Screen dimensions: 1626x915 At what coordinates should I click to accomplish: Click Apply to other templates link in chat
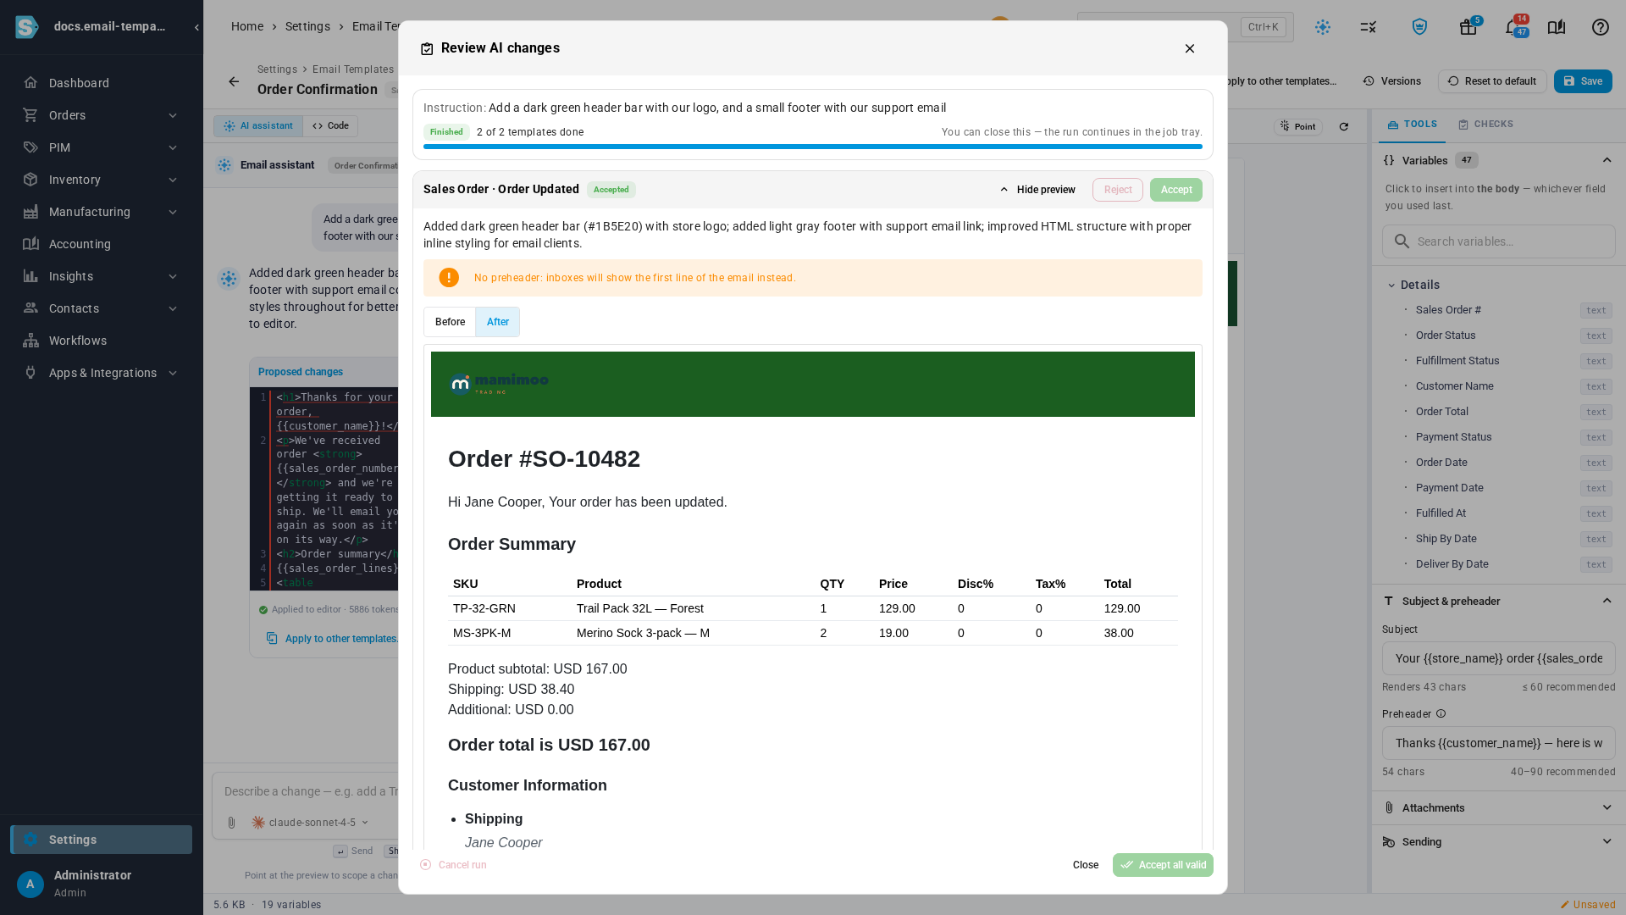point(333,638)
